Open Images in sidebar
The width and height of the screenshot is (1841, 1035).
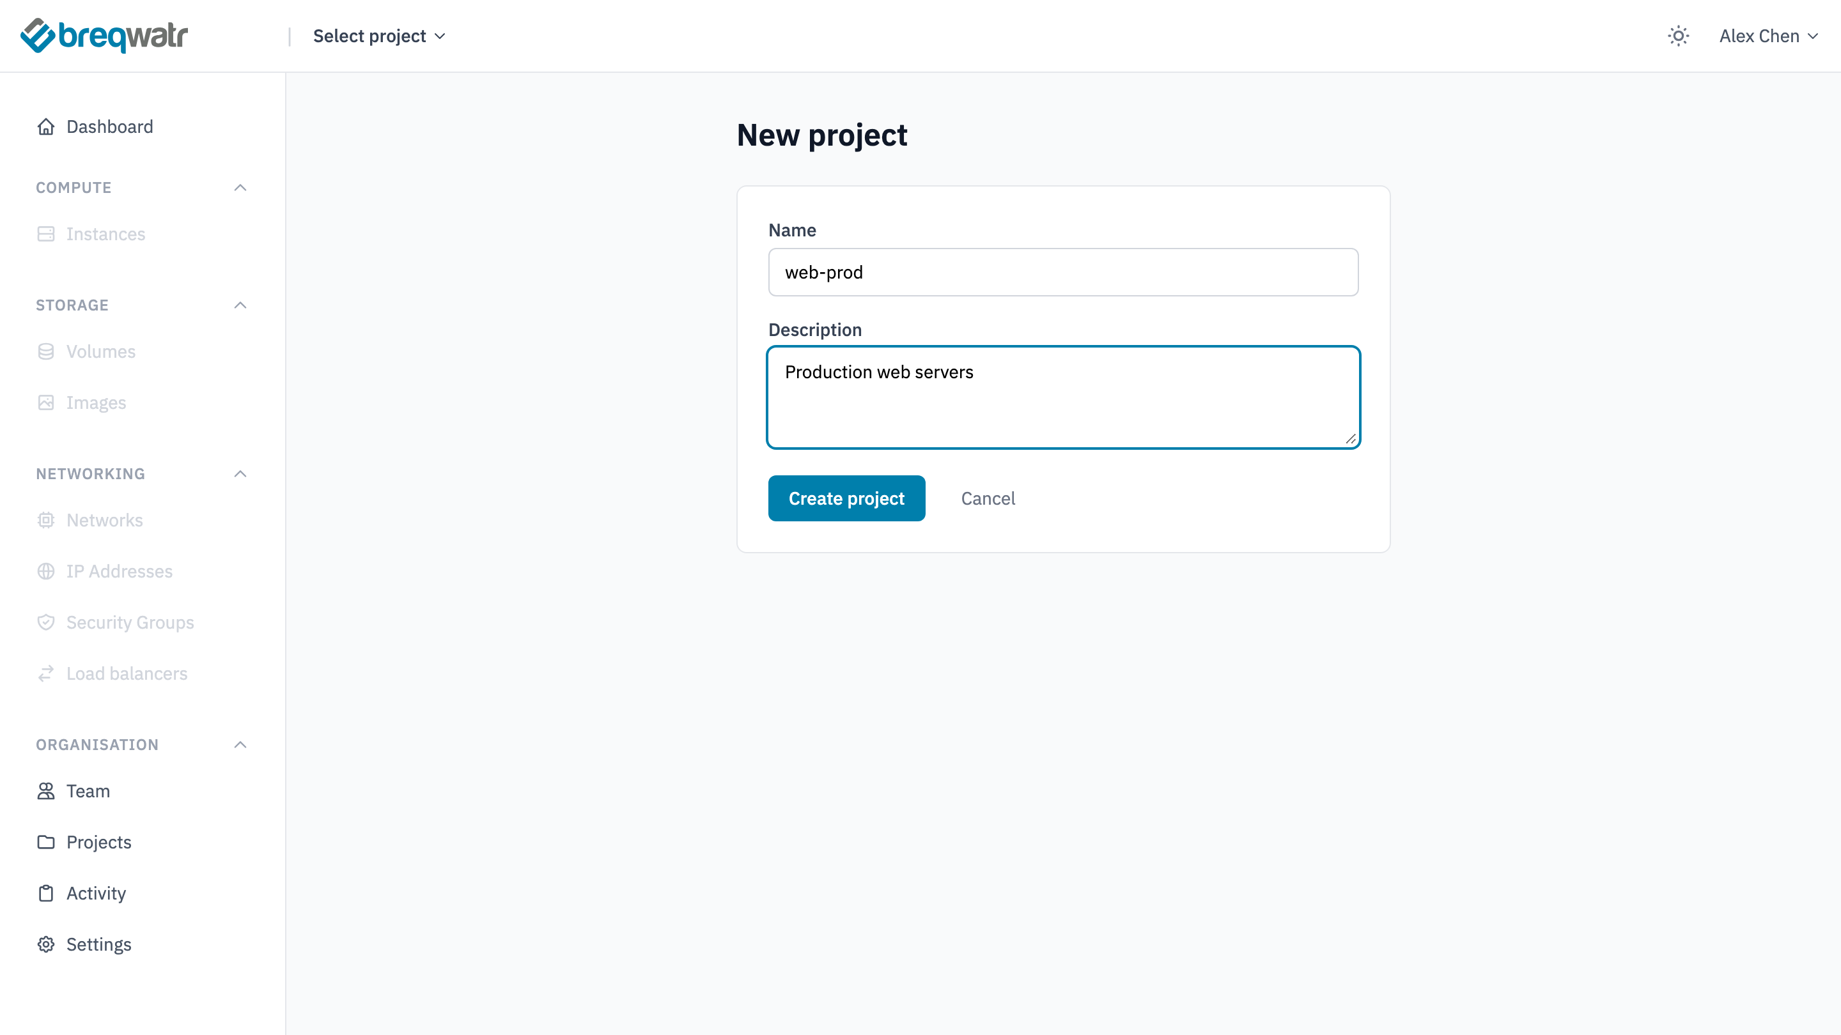click(x=96, y=403)
